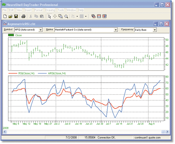The width and height of the screenshot is (175, 144).
Task: Select the arrow pointer tool
Action: point(50,16)
